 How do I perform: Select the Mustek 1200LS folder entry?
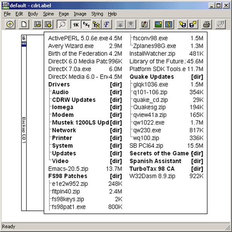tap(87, 123)
